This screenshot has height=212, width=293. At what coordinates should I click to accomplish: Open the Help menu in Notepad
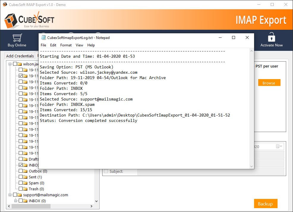pyautogui.click(x=91, y=45)
